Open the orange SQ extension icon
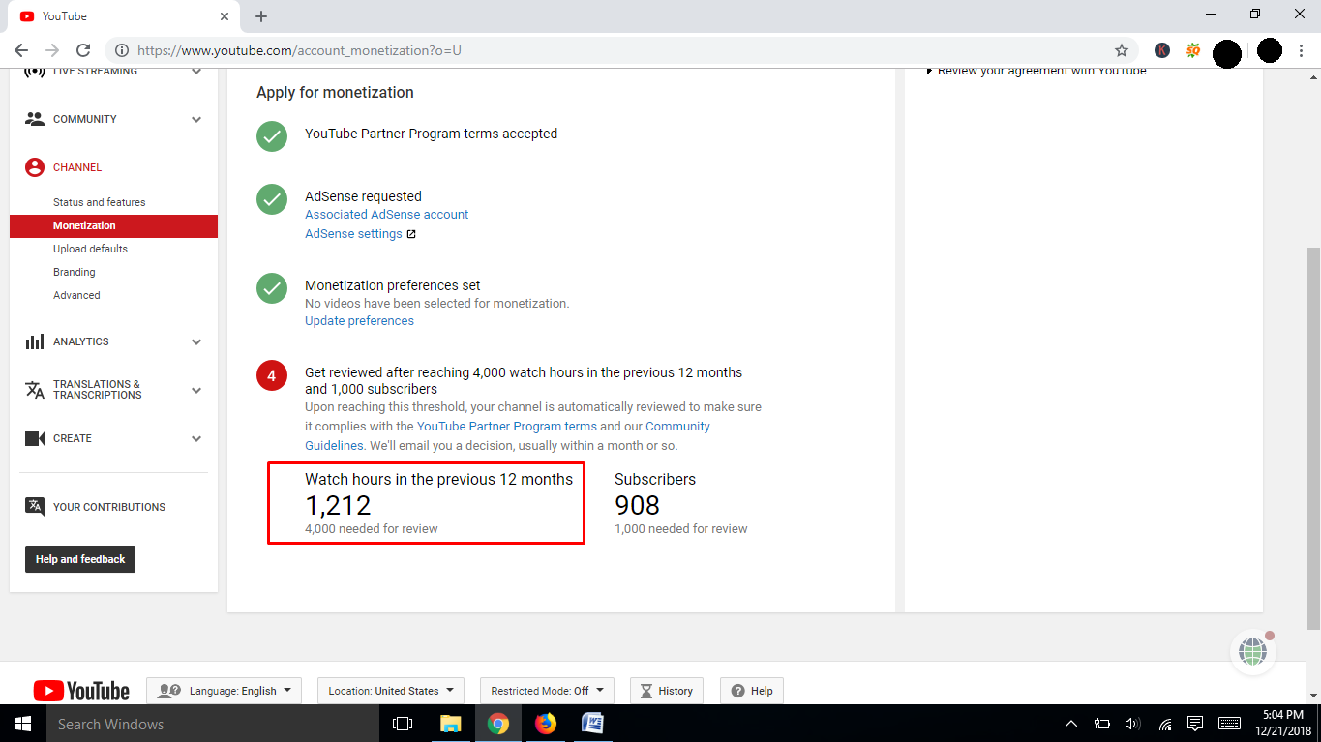Viewport: 1321px width, 742px height. pos(1193,50)
